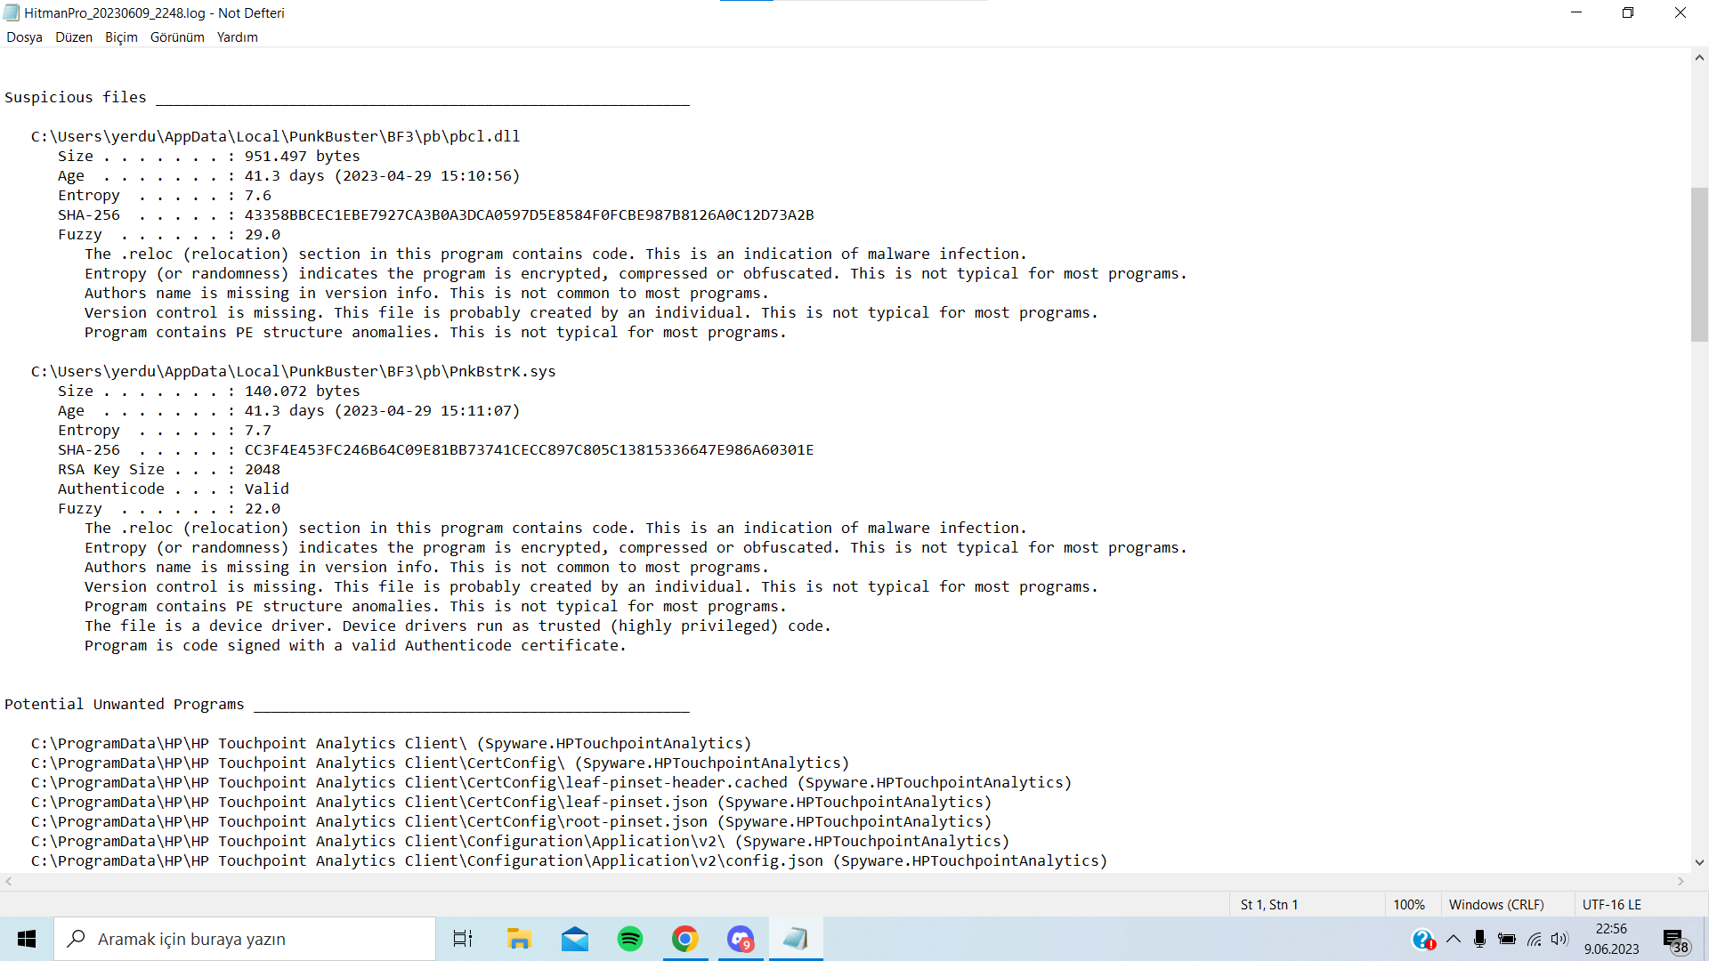The width and height of the screenshot is (1709, 961).
Task: Click in the taskbar search box
Action: point(245,939)
